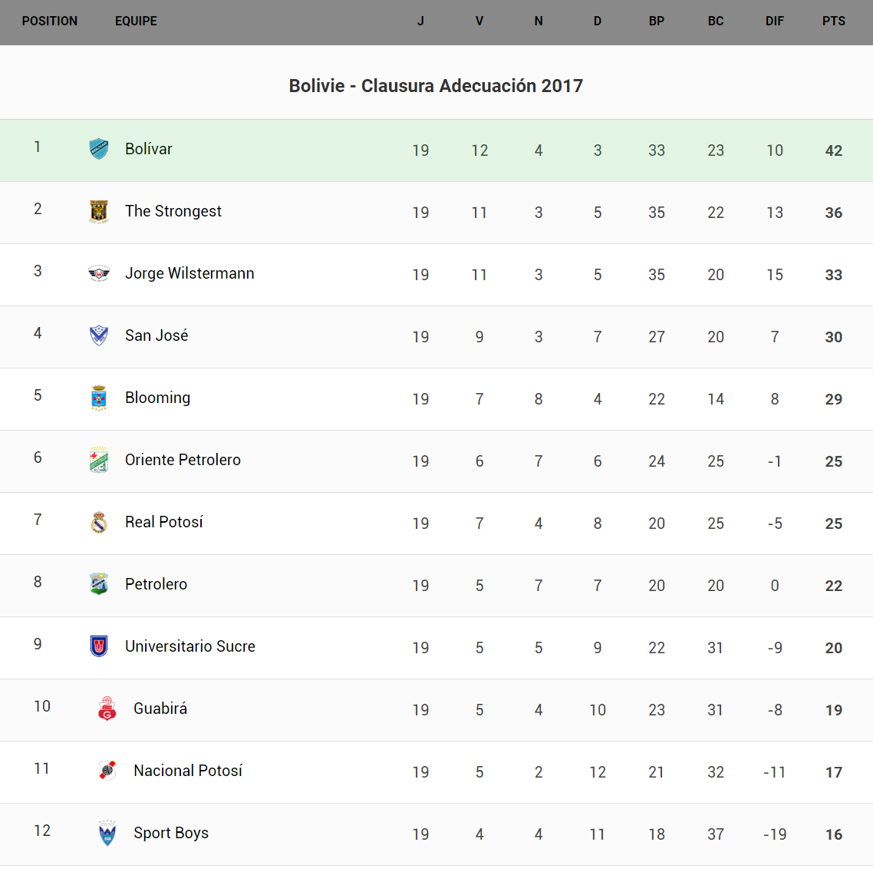This screenshot has height=872, width=873.
Task: Click the San José team badge
Action: [99, 335]
